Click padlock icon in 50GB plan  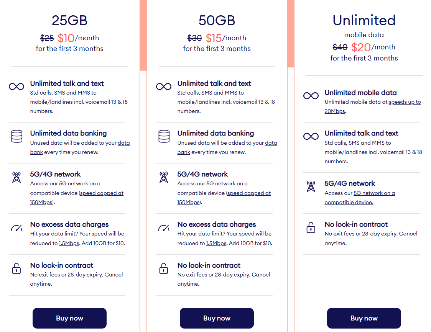click(x=164, y=268)
